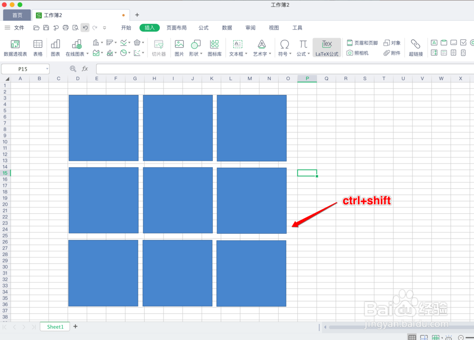The width and height of the screenshot is (474, 340).
Task: Click the 图表 chart button
Action: [x=55, y=48]
